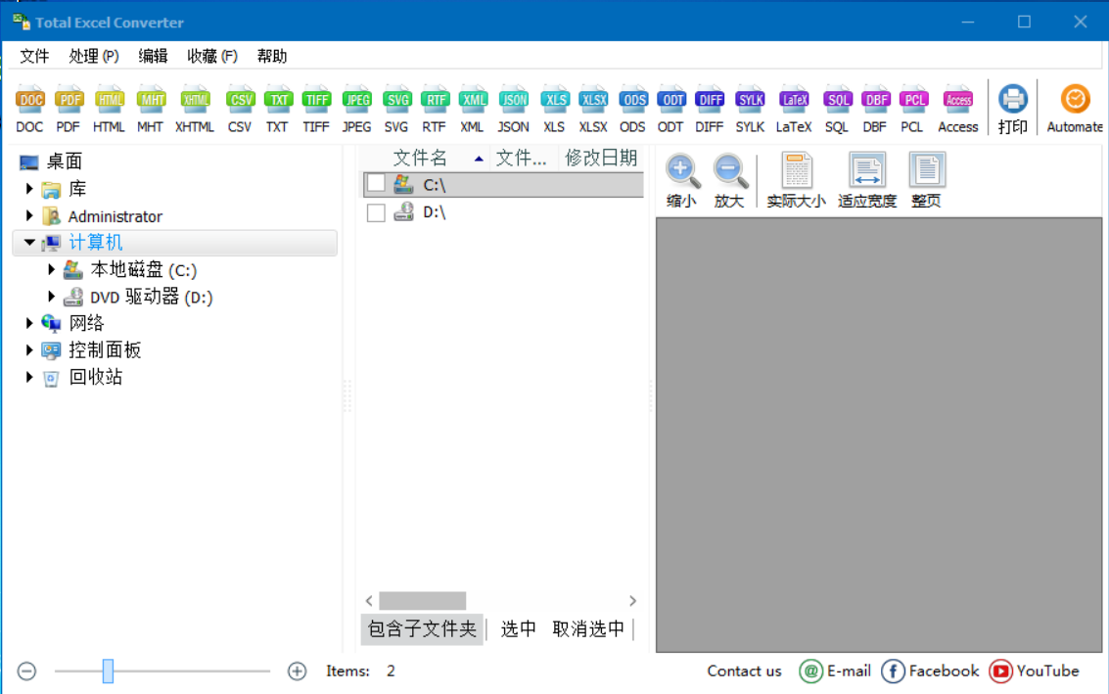
Task: Expand the 网络 tree node
Action: coord(29,323)
